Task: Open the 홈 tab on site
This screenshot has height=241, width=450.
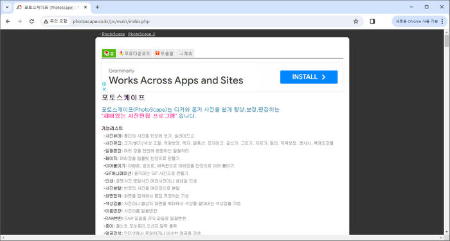Action: pos(109,53)
